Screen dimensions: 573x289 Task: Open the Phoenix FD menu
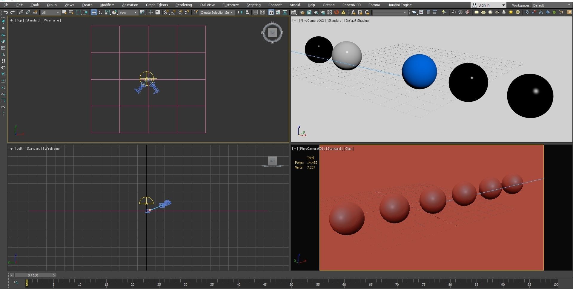tap(351, 5)
